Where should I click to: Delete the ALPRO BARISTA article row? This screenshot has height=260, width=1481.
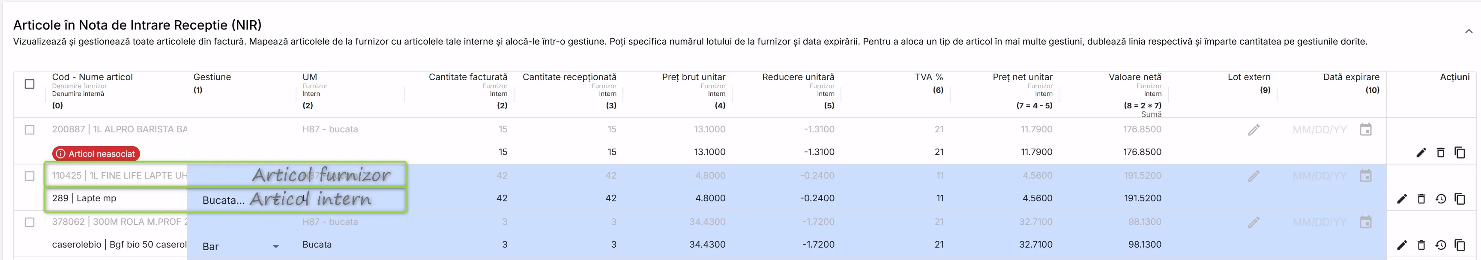(1440, 152)
